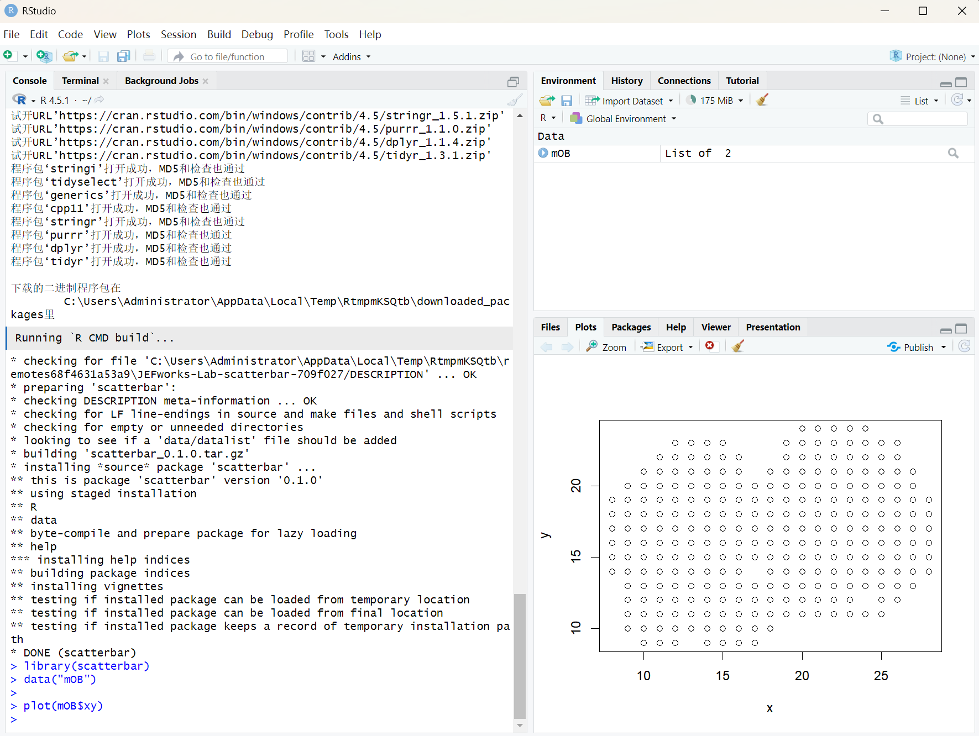Image resolution: width=979 pixels, height=736 pixels.
Task: Open memory usage 175 MiB dropdown
Action: tap(715, 101)
